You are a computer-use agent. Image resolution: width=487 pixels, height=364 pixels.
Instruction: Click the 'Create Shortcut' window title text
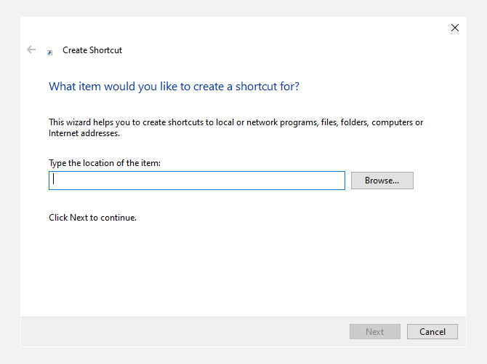(92, 50)
